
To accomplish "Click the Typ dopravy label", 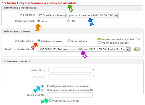I will pos(27,15).
